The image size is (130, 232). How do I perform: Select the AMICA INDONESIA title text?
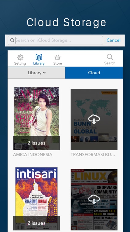click(x=33, y=155)
